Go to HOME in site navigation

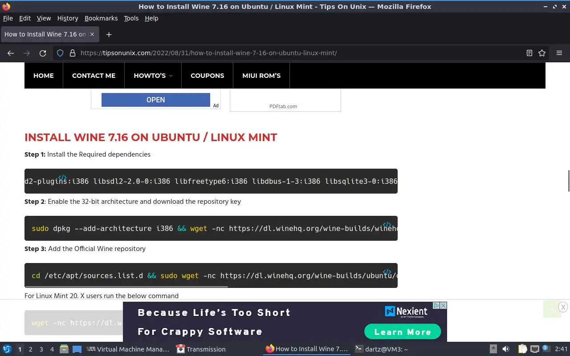44,76
